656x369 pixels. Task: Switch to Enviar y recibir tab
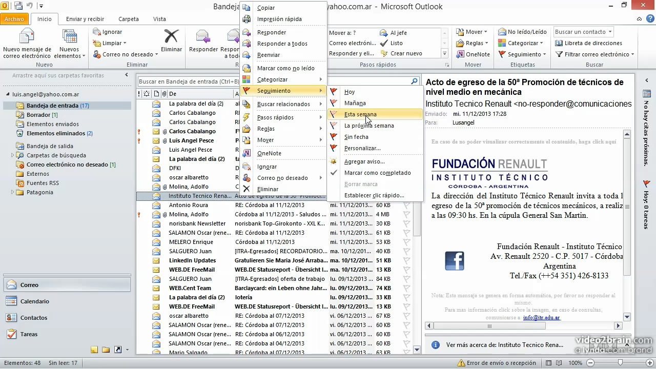[x=85, y=19]
